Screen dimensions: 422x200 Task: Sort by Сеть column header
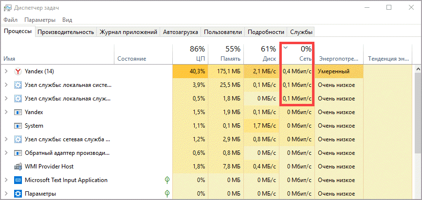pos(297,53)
